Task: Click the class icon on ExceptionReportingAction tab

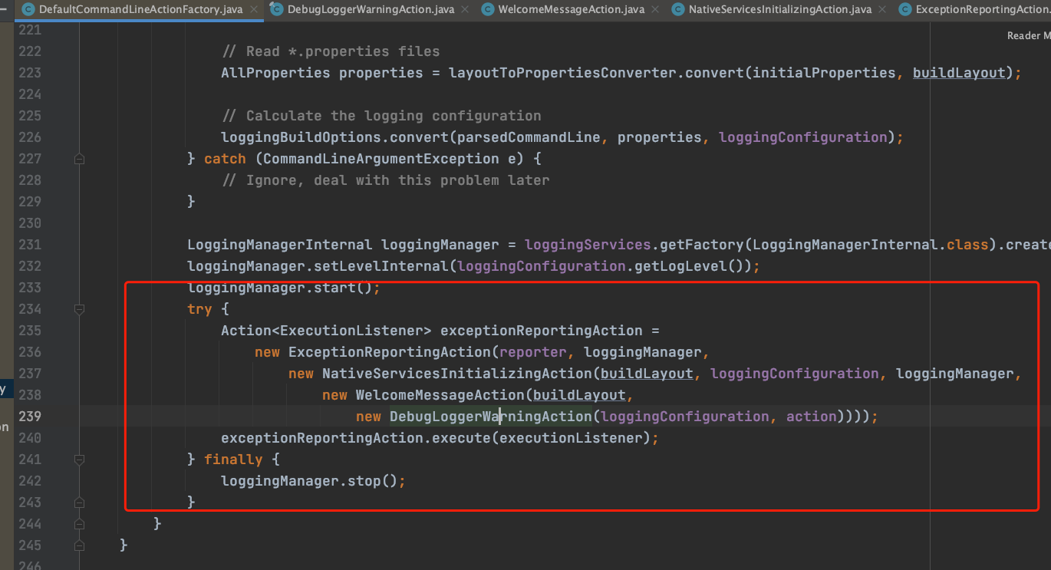Action: tap(904, 9)
